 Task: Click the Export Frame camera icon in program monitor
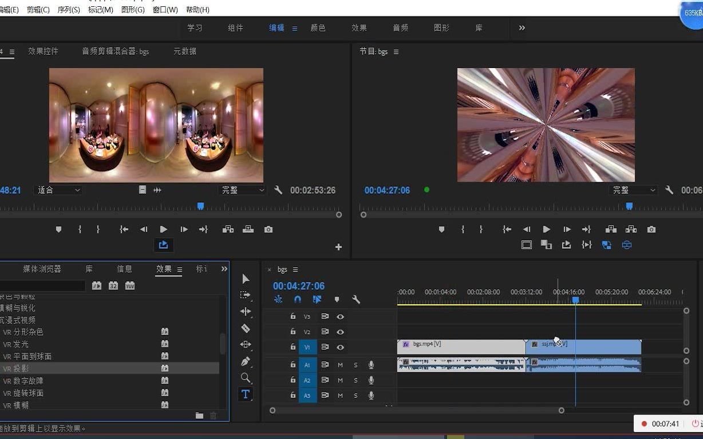click(651, 229)
